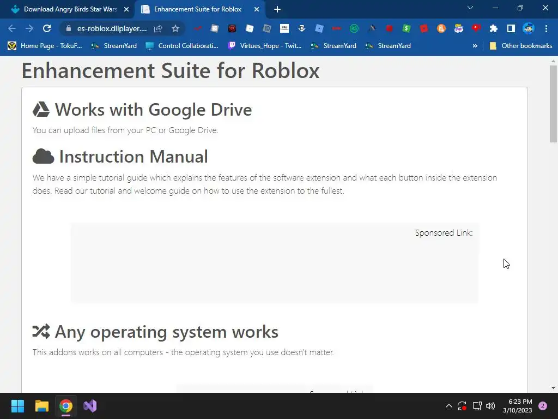View site security lock info

click(x=69, y=28)
